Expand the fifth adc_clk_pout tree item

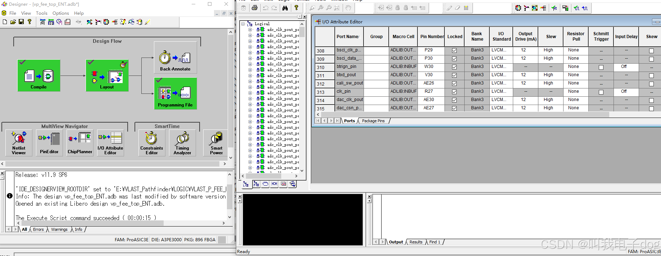(250, 52)
